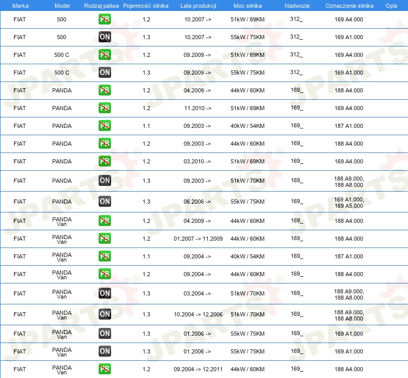Click the ON diesel icon in the 500 C row
Image resolution: width=408 pixels, height=378 pixels.
pyautogui.click(x=104, y=72)
